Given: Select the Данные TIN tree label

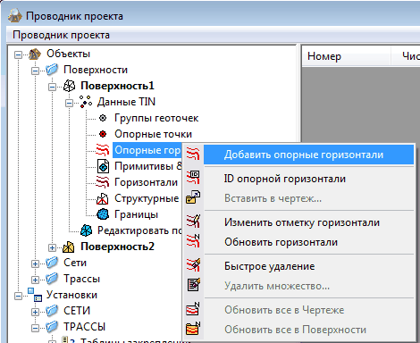Looking at the screenshot, I should click(x=126, y=102).
